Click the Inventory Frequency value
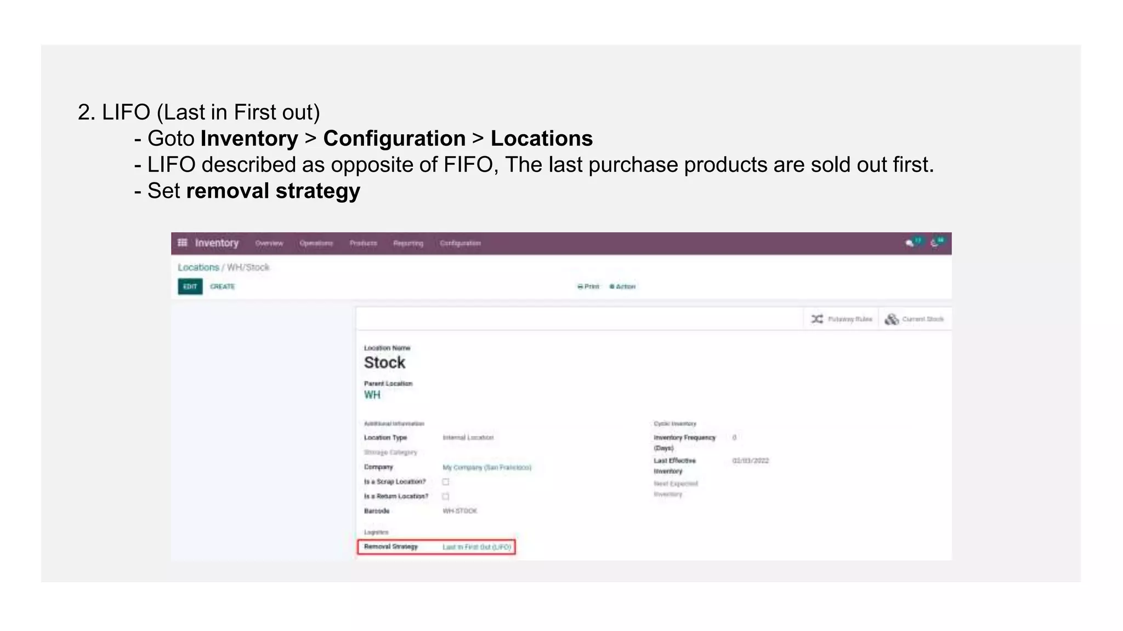Screen dimensions: 1123x631 pyautogui.click(x=734, y=438)
